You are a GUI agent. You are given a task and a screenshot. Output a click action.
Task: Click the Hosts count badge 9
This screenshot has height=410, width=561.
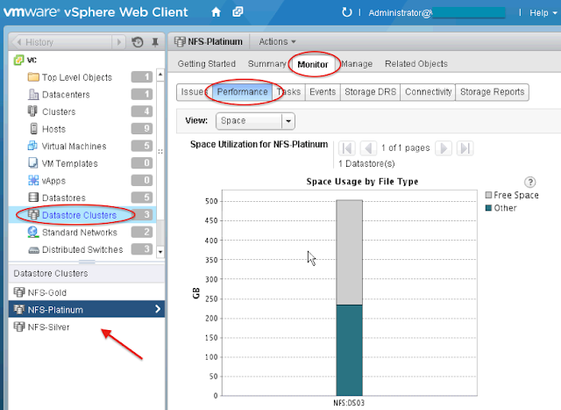tap(142, 128)
